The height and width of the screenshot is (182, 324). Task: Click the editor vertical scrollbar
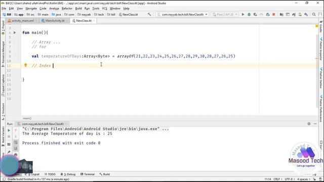[x=317, y=71]
